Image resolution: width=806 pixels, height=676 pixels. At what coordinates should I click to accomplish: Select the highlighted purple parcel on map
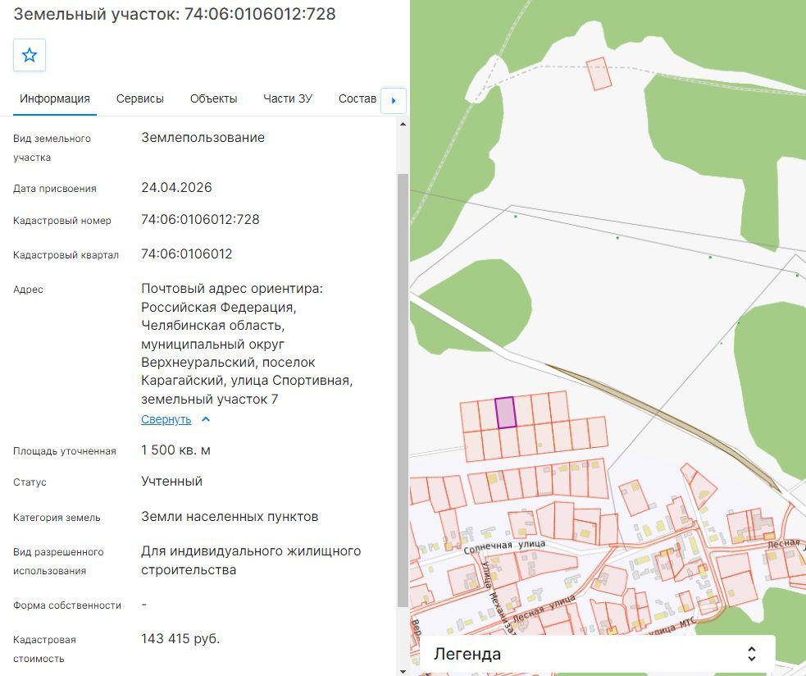[505, 413]
